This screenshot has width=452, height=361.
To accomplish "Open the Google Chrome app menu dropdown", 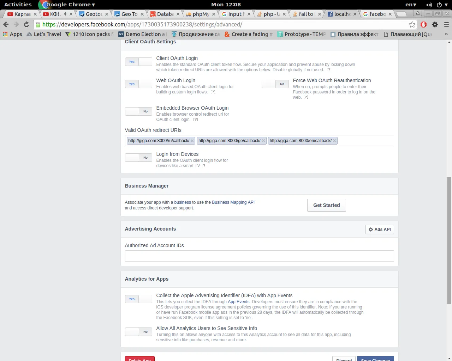I will pyautogui.click(x=67, y=5).
